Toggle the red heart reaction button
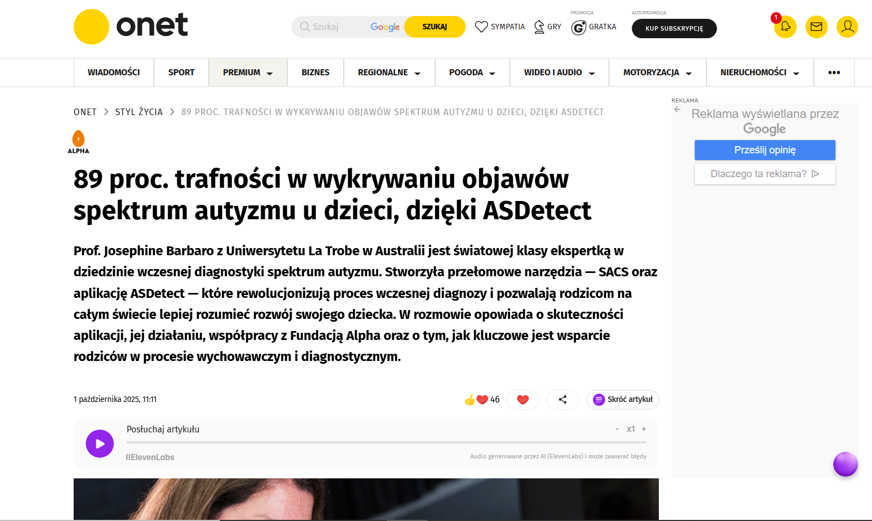Image resolution: width=872 pixels, height=521 pixels. [x=523, y=399]
